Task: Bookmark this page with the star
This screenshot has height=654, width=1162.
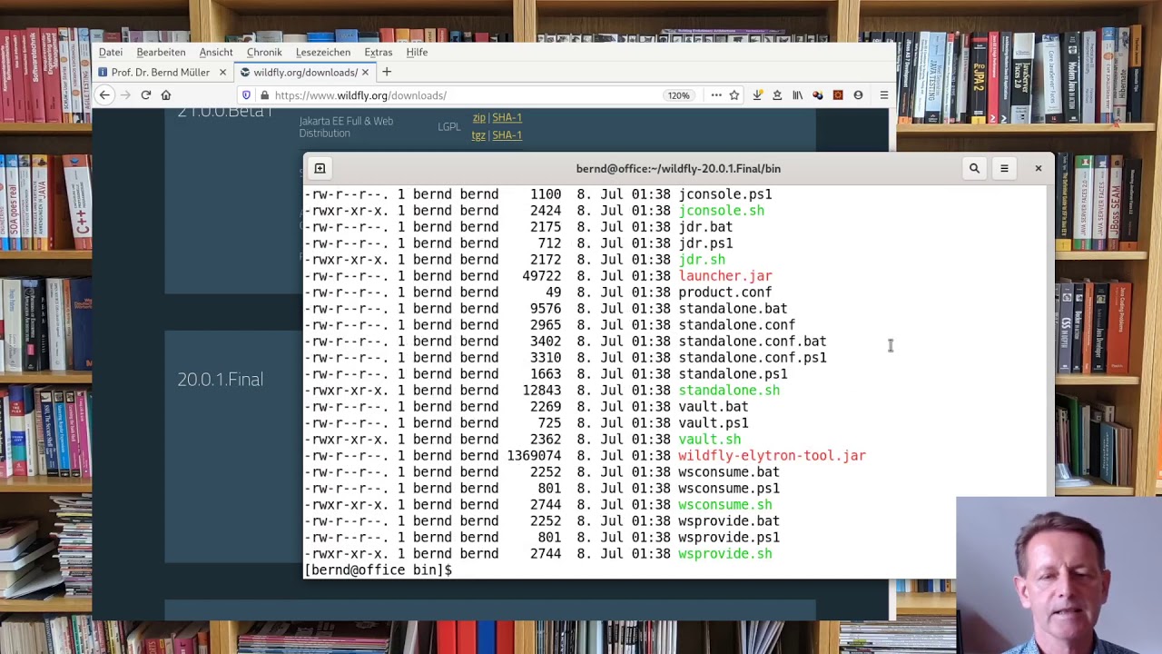Action: pos(734,95)
